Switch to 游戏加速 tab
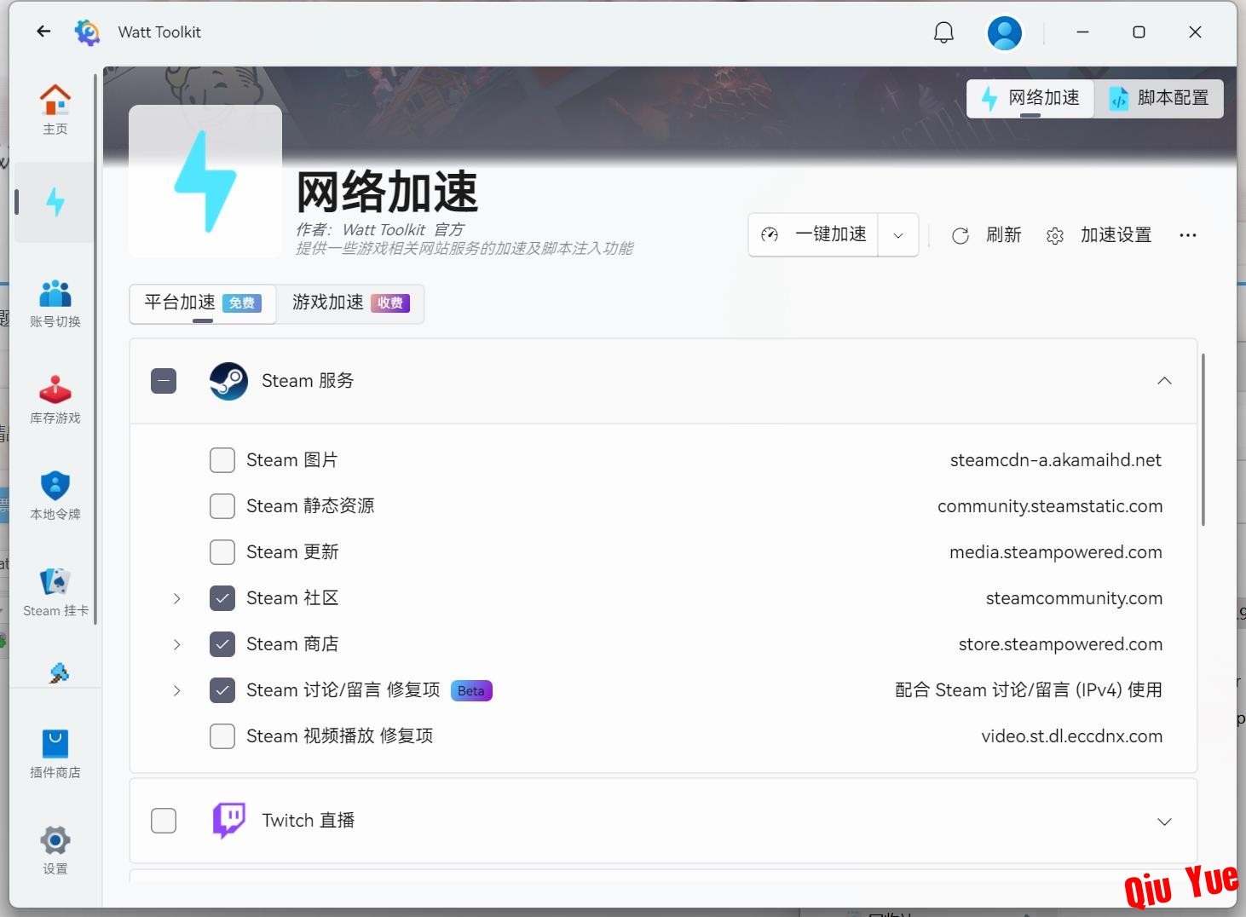 [350, 303]
